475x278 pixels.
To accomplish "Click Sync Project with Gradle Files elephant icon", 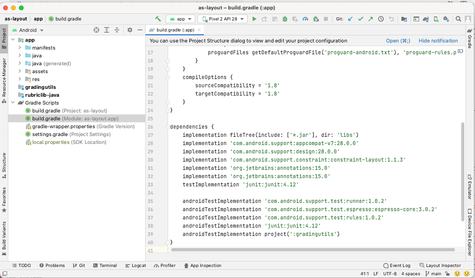I will pyautogui.click(x=426, y=19).
